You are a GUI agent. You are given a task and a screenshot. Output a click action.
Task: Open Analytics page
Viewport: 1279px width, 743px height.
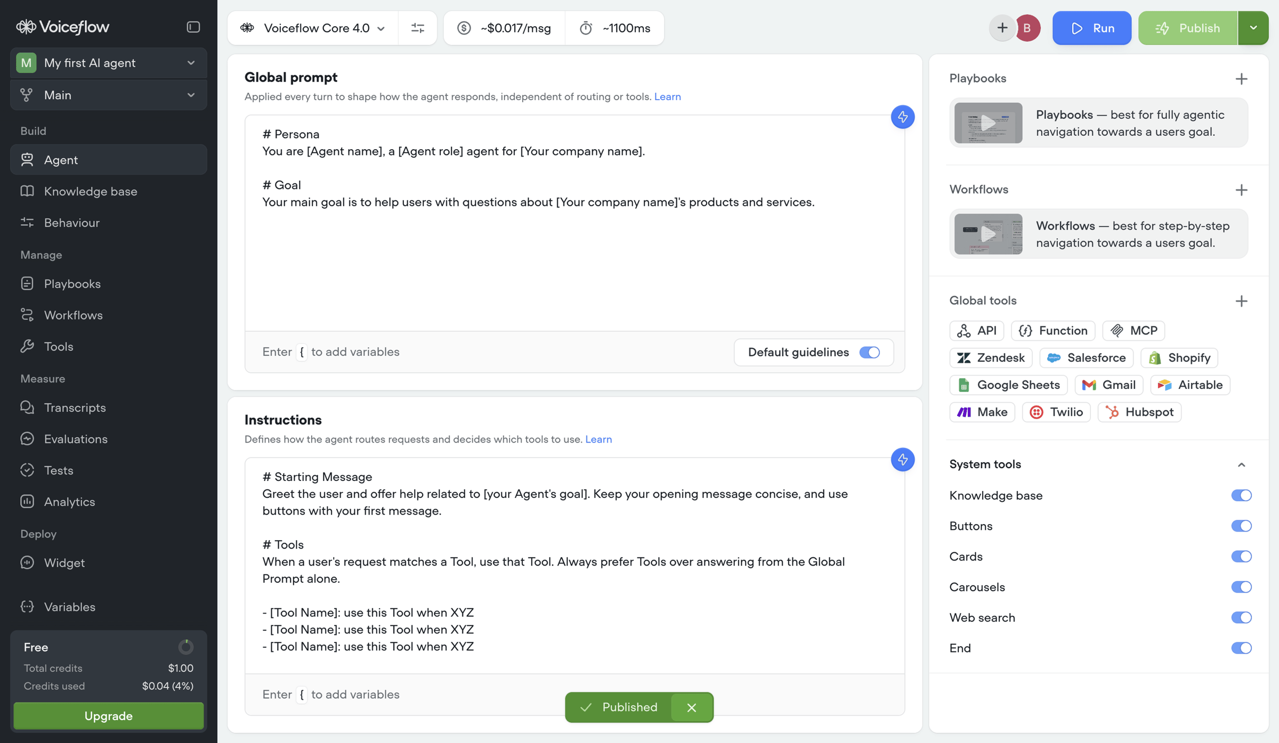(109, 502)
